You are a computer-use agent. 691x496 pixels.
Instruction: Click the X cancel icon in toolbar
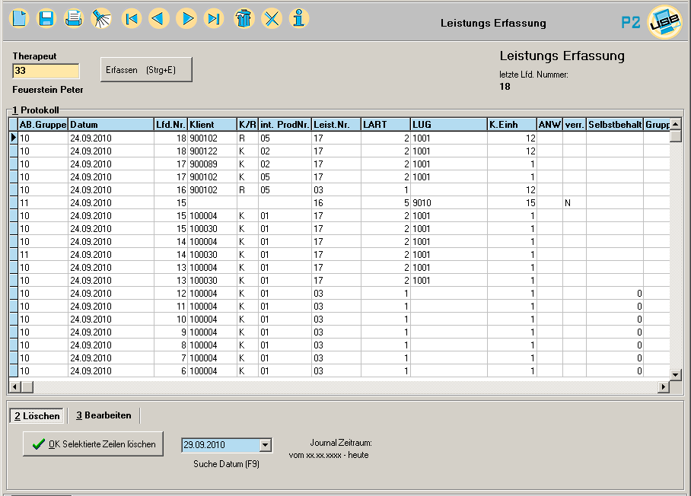coord(272,18)
